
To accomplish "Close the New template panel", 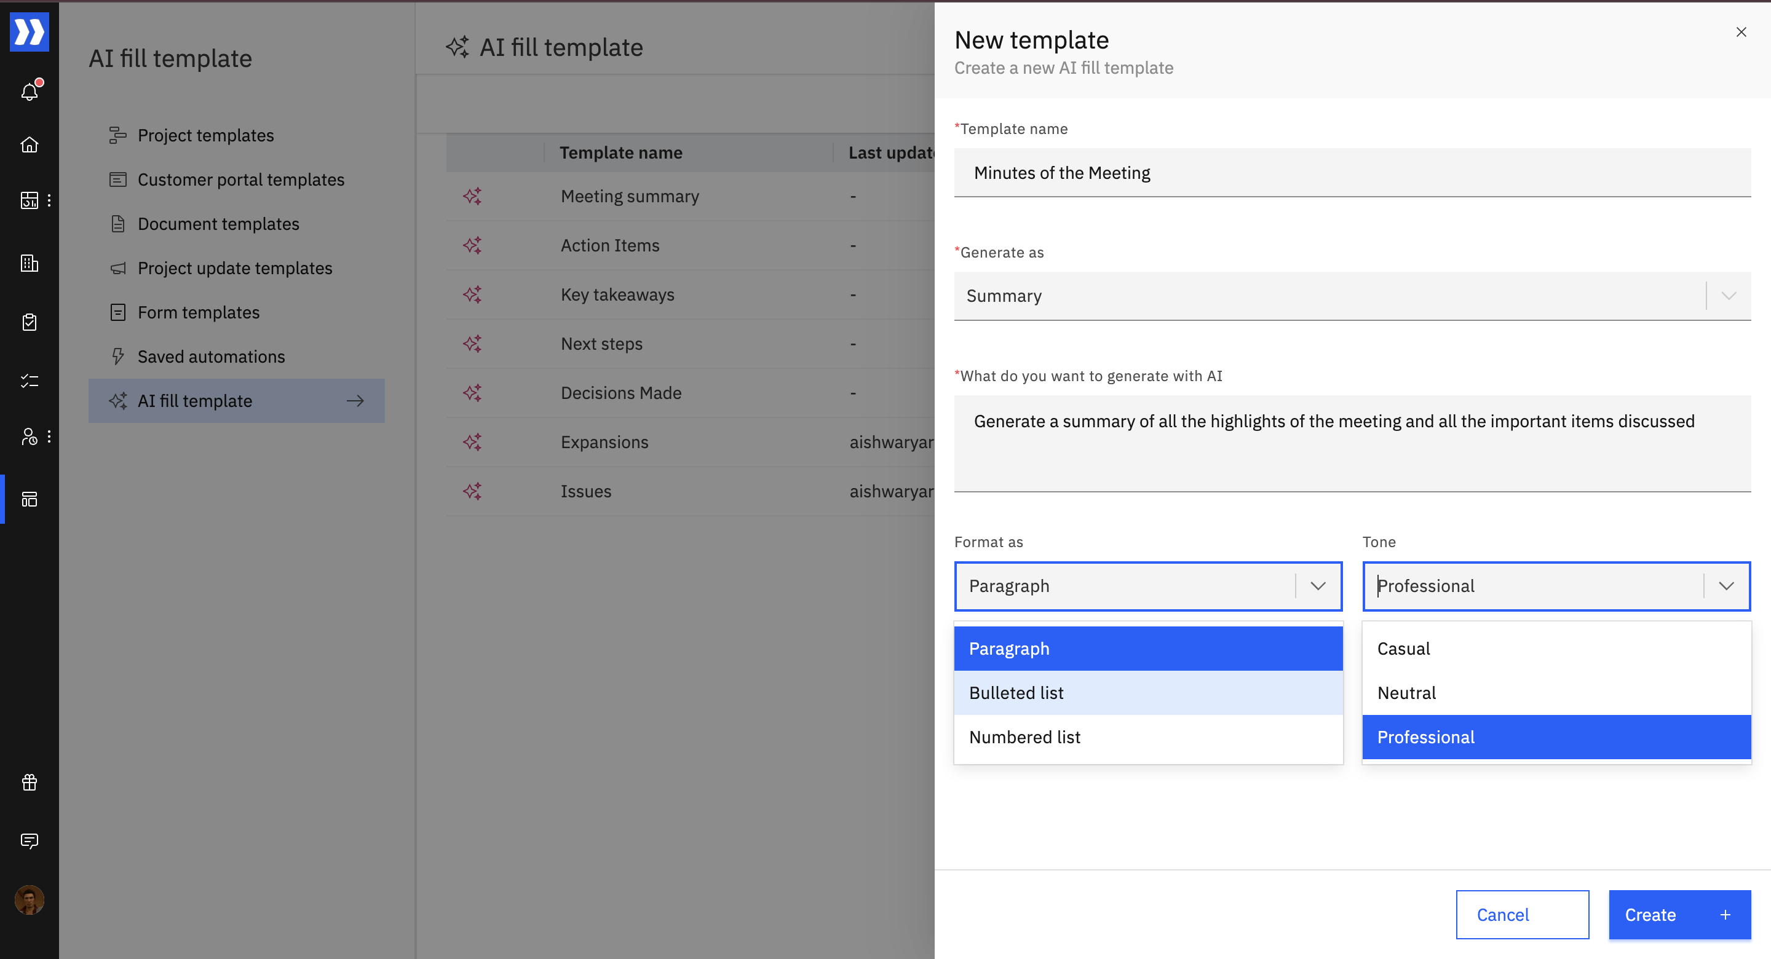I will [x=1741, y=33].
